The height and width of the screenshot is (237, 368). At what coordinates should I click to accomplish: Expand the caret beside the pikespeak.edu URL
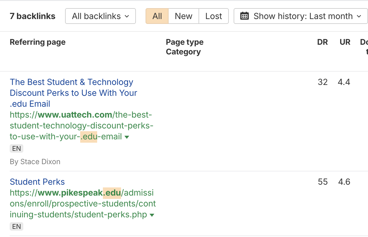click(152, 215)
